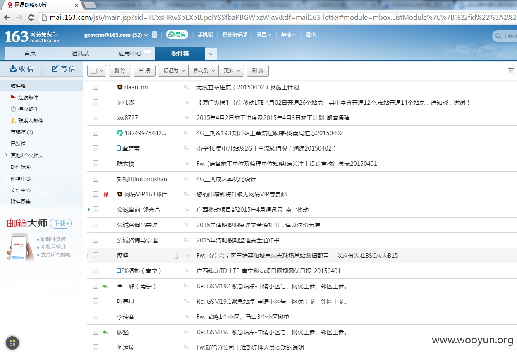517x352 pixels.
Task: Click the contact person icon next to 联系人邮件
Action: (x=13, y=121)
